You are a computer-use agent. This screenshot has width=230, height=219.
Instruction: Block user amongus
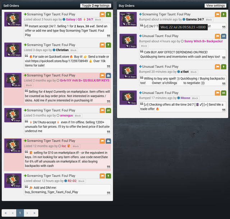pyautogui.click(x=78, y=116)
